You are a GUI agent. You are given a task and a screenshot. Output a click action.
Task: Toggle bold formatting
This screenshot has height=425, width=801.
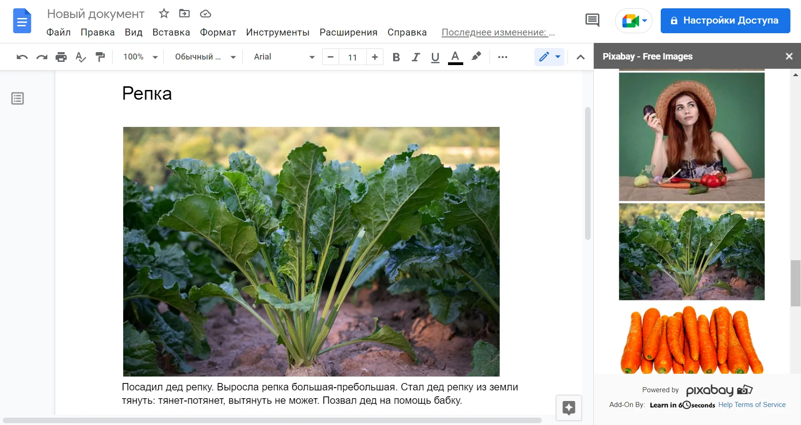(396, 57)
